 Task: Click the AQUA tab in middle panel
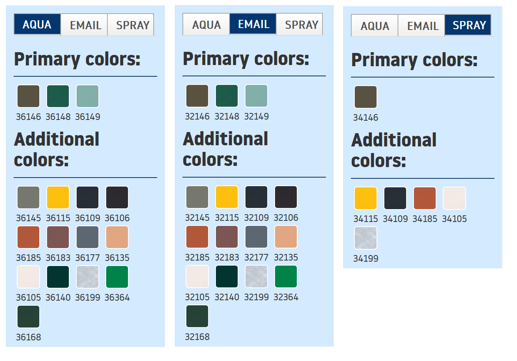[x=206, y=25]
